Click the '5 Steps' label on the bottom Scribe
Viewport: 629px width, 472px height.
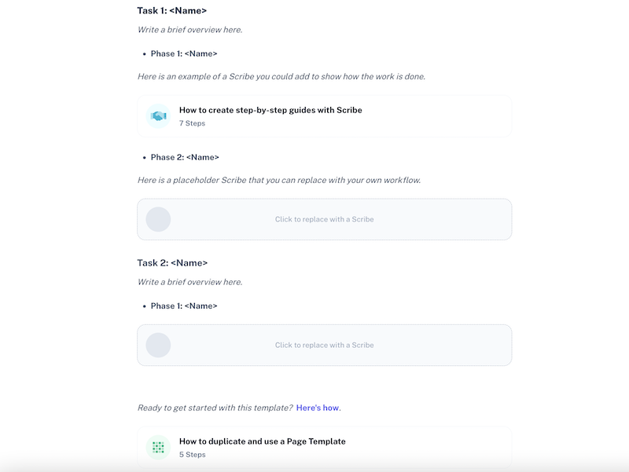tap(191, 454)
